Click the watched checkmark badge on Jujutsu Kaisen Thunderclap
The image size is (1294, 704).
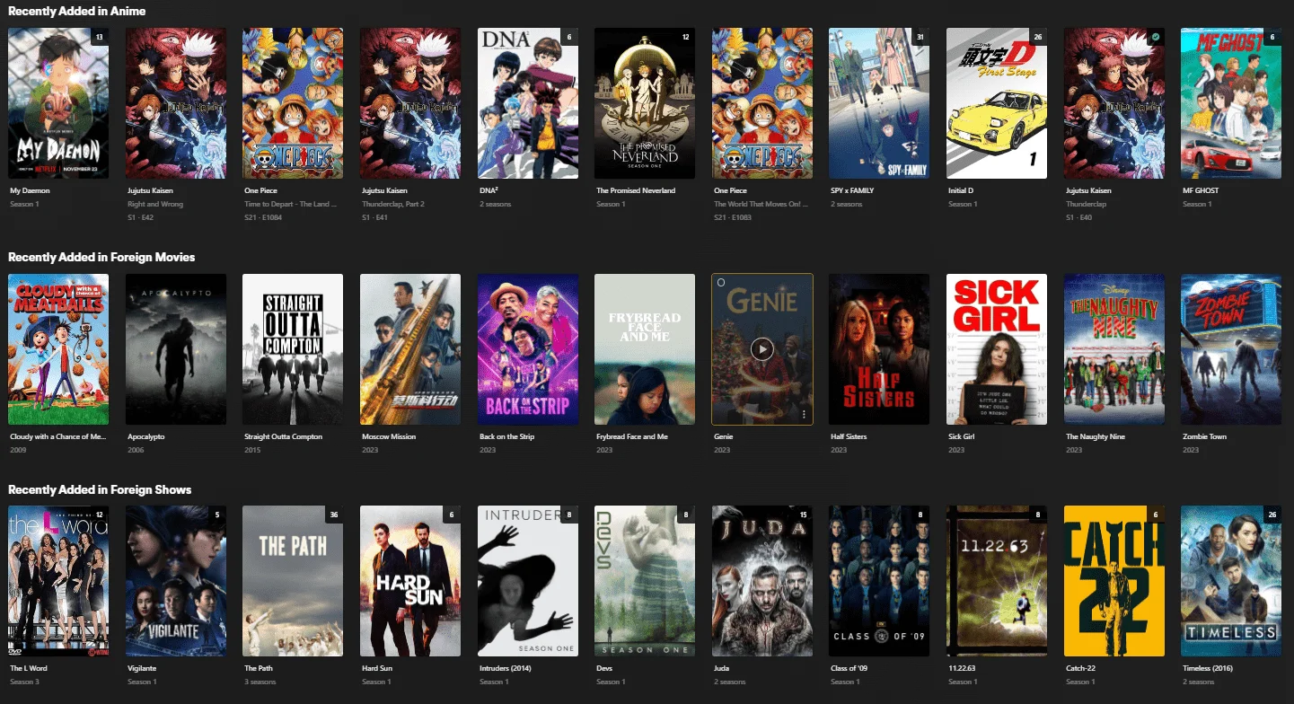point(1156,37)
